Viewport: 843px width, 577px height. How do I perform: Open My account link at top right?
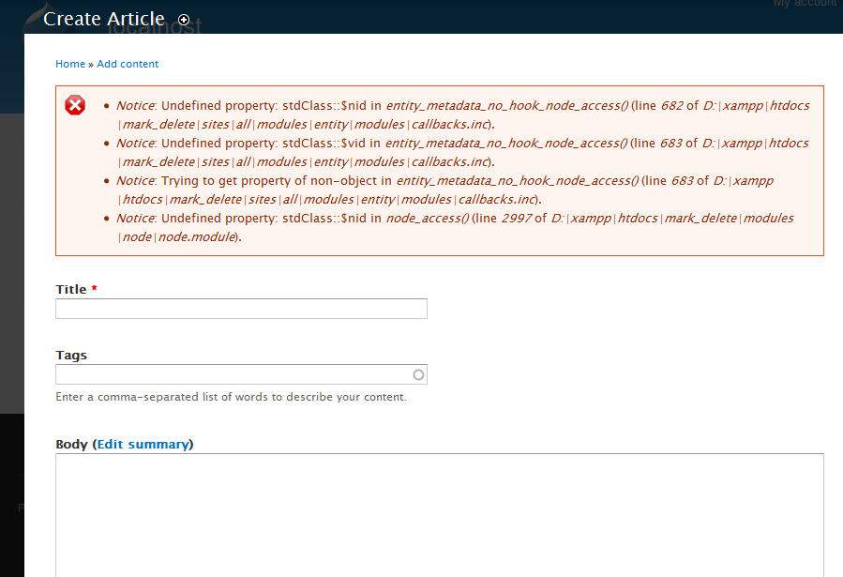805,3
